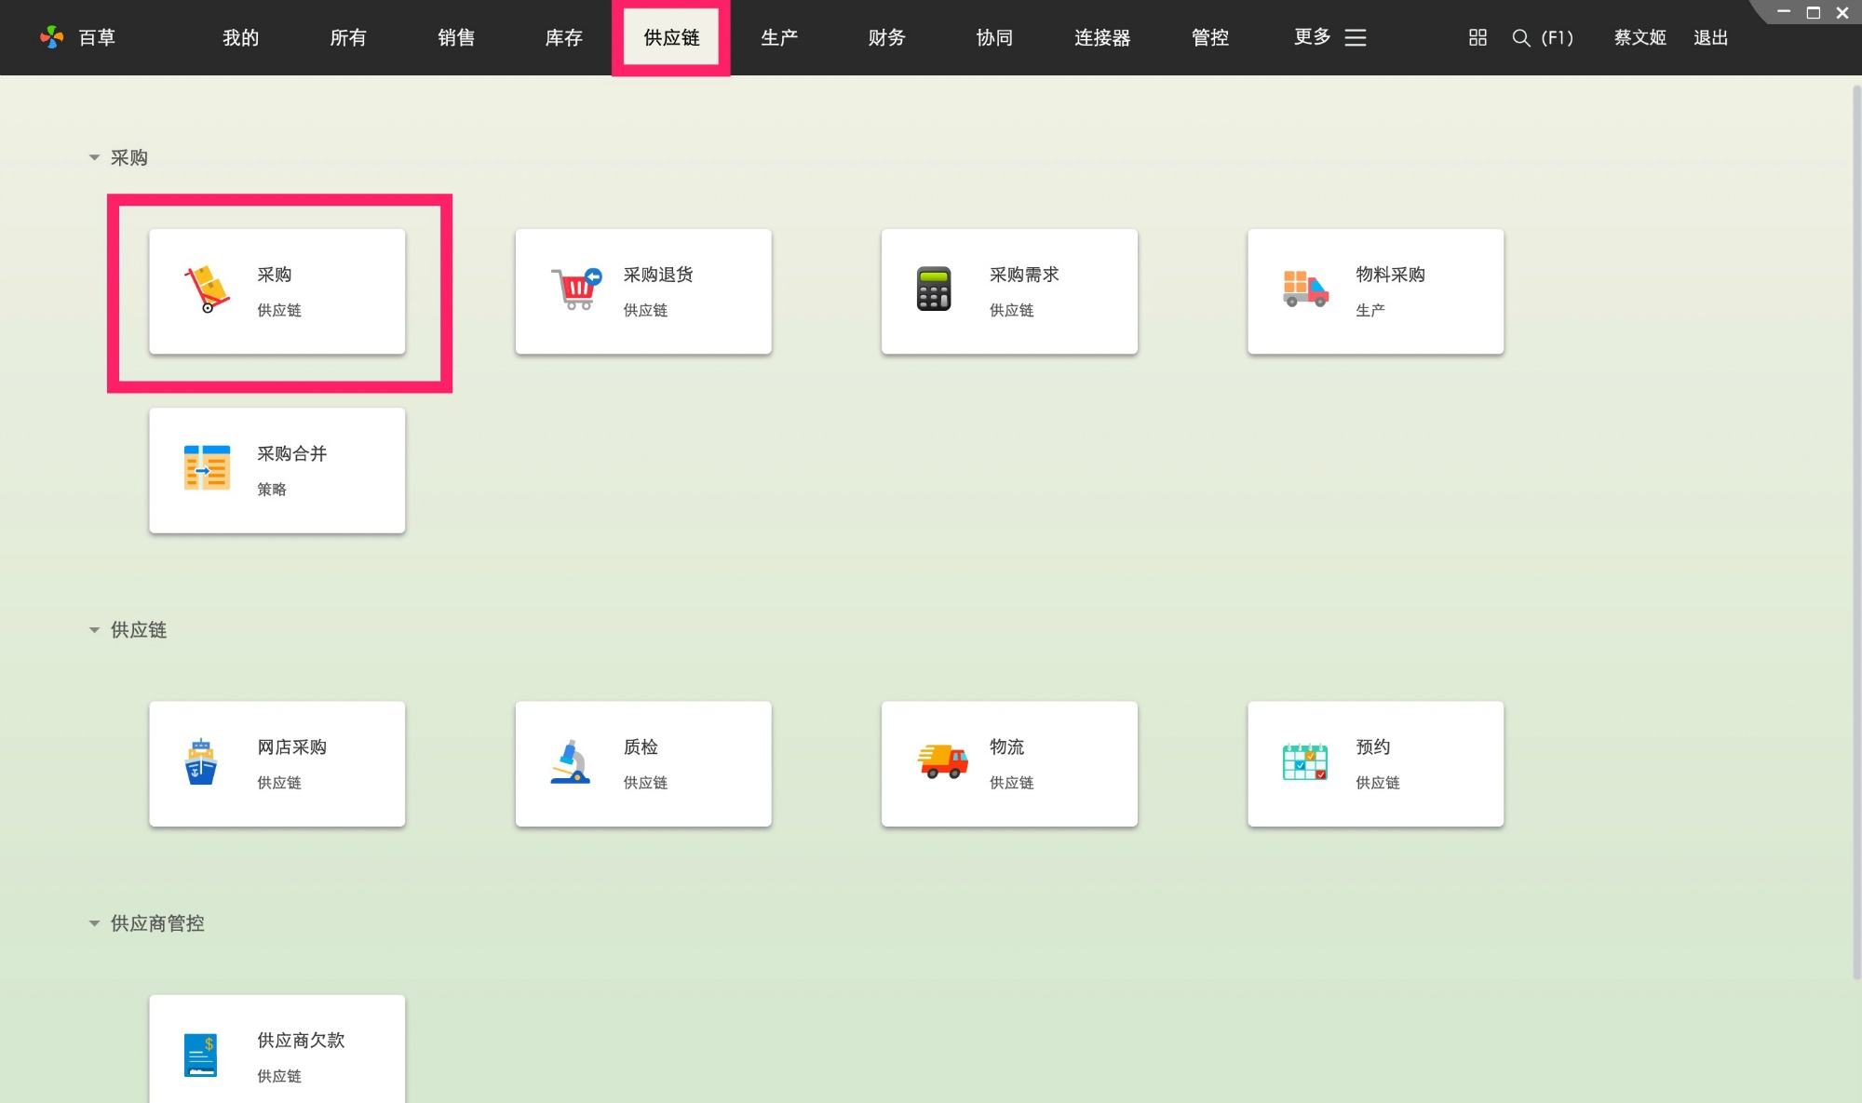Open the 更多 menu
Image resolution: width=1862 pixels, height=1103 pixels.
[x=1310, y=37]
